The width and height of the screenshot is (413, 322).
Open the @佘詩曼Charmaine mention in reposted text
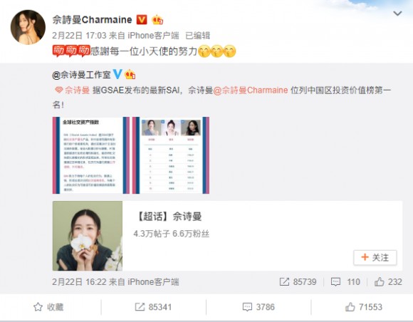[x=250, y=90]
